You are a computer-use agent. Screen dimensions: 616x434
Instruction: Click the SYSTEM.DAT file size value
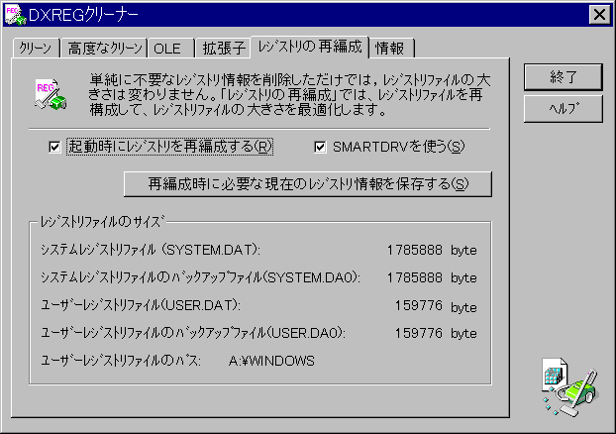coord(414,250)
